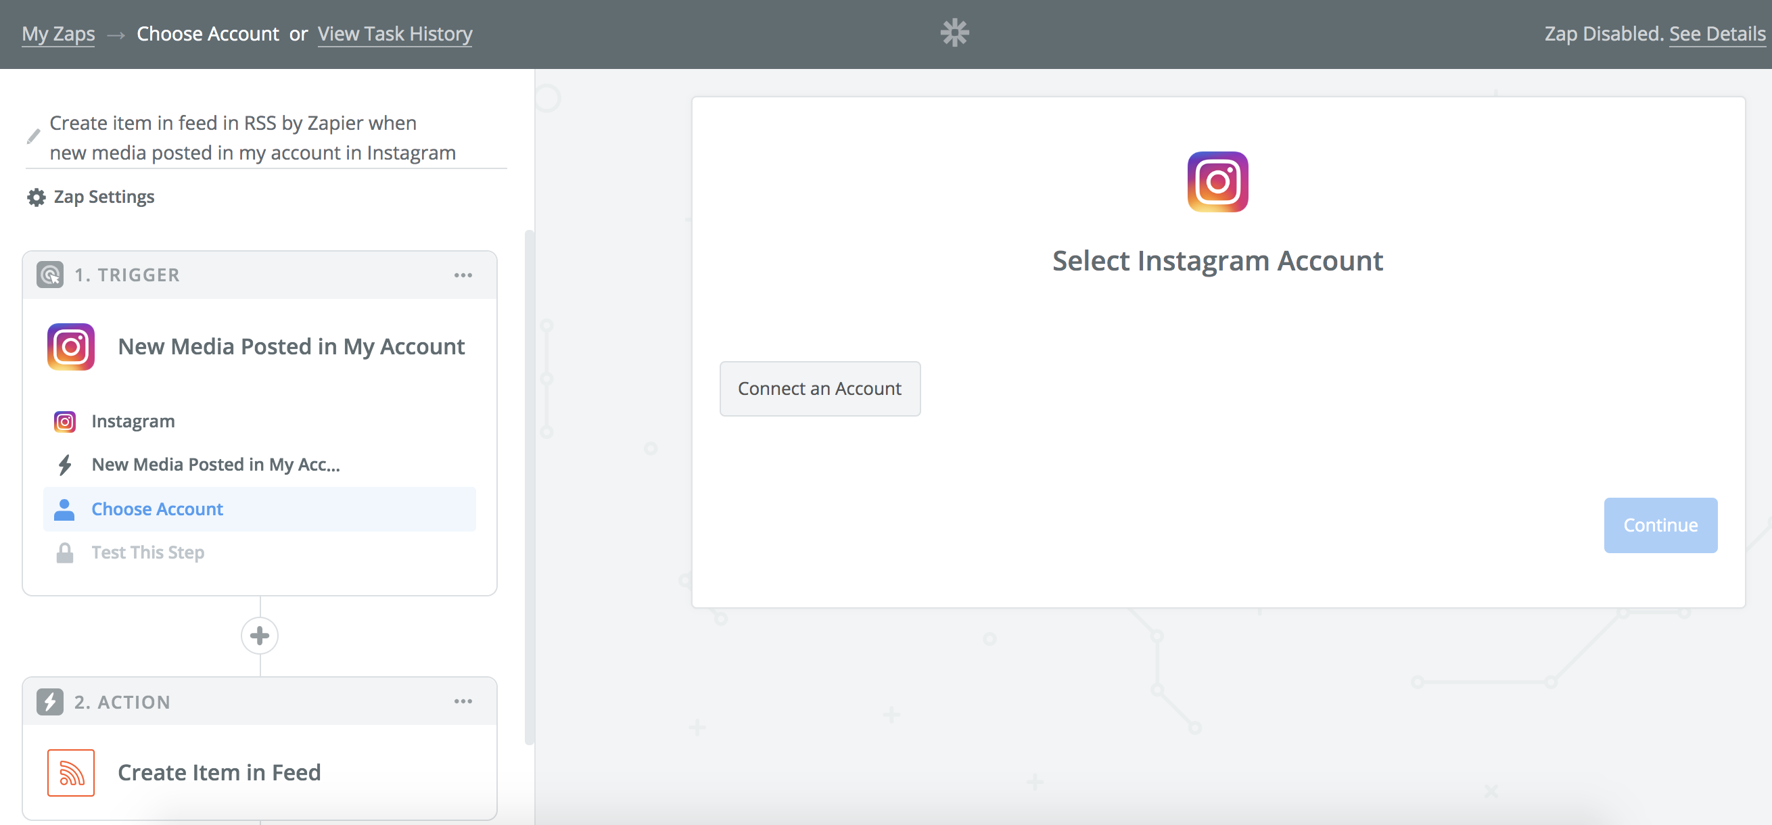This screenshot has height=825, width=1772.
Task: Click the trigger step cursor icon
Action: coord(50,275)
